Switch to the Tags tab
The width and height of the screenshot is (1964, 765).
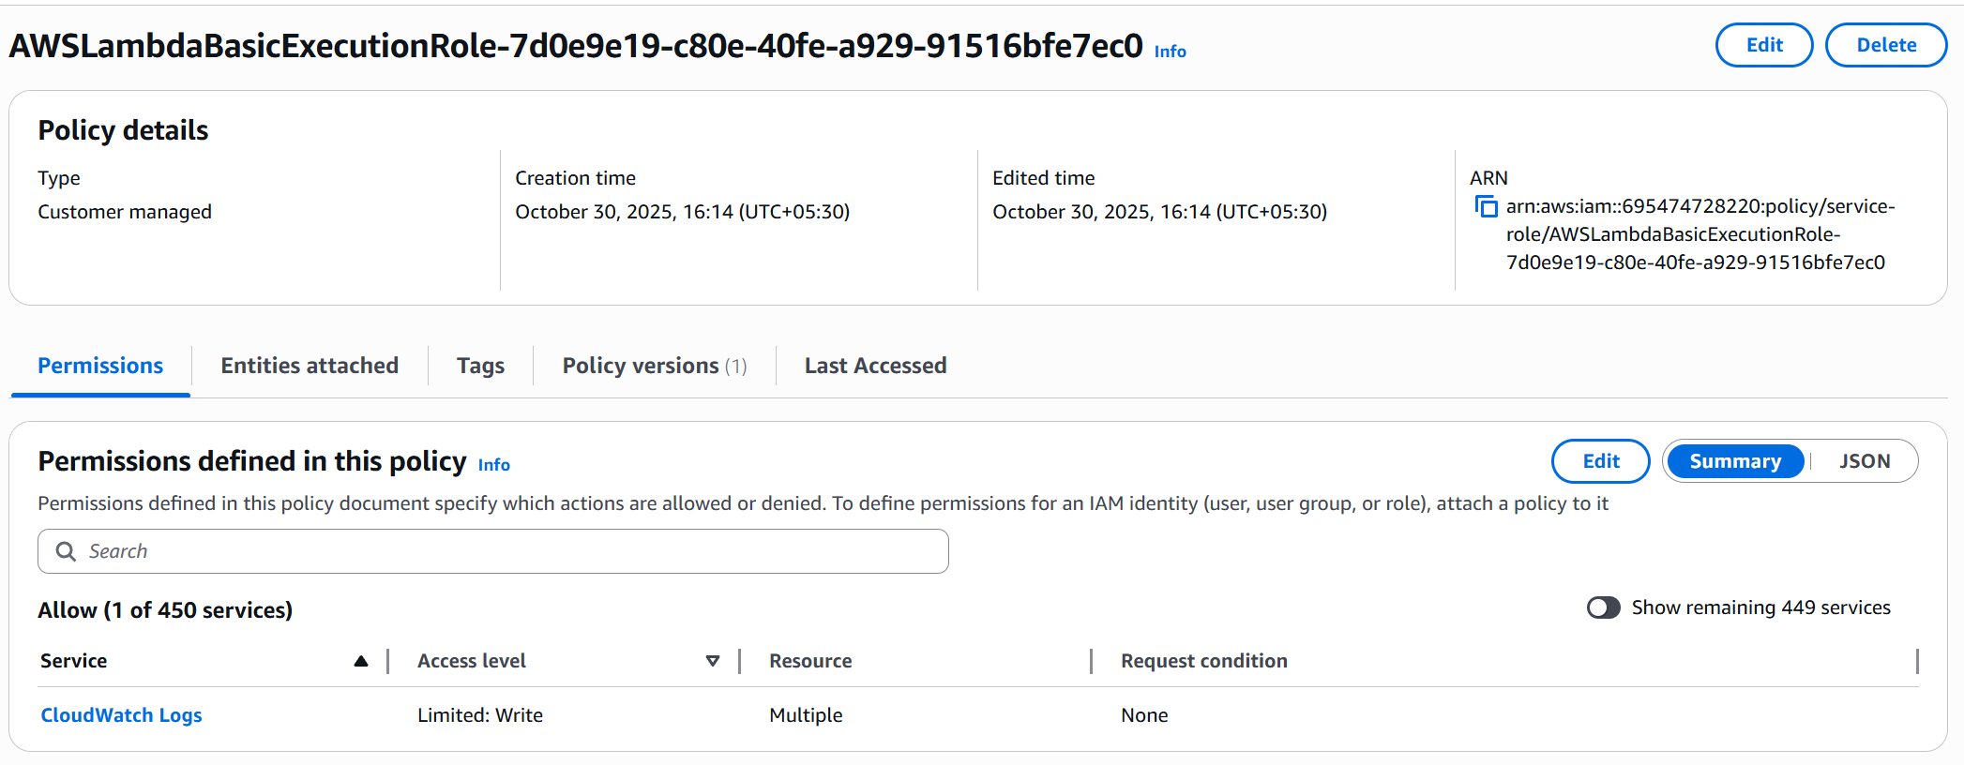[480, 366]
